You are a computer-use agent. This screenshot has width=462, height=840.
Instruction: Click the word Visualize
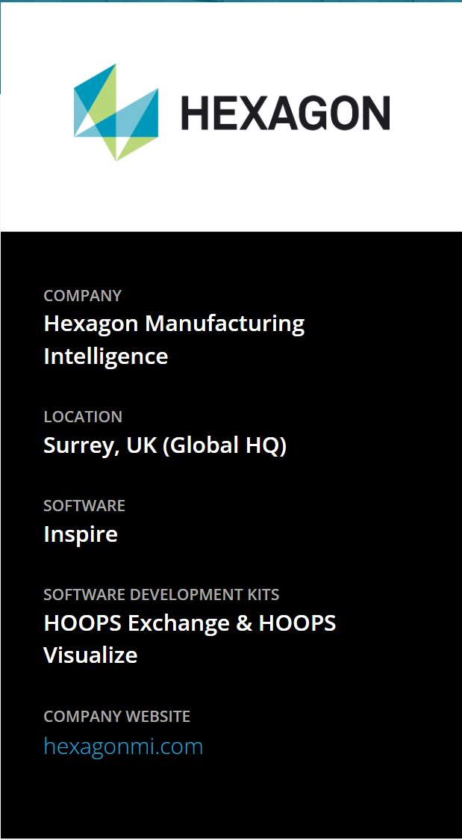pos(90,655)
